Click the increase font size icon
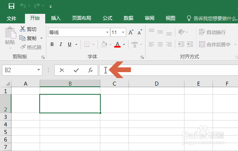This screenshot has width=238, height=151. 131,32
